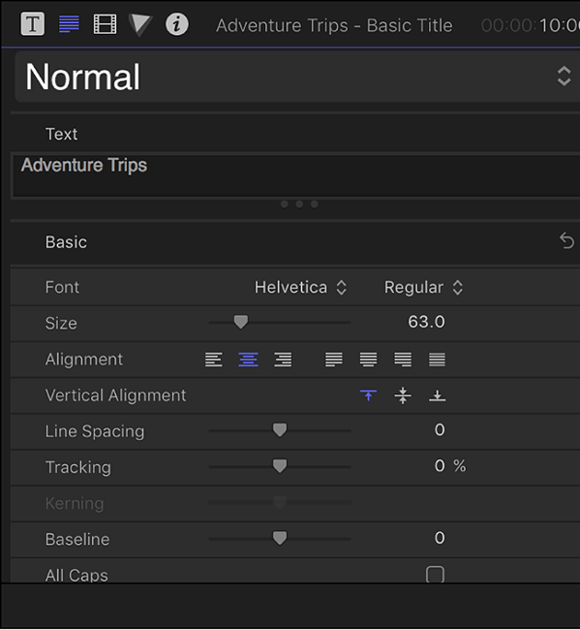Open the Video inspector filmstrip icon
The height and width of the screenshot is (630, 580).
(105, 24)
